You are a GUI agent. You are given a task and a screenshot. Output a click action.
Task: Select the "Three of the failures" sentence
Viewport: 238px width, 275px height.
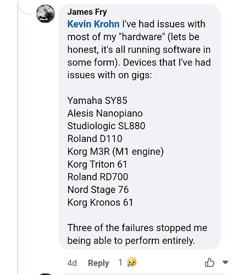[x=137, y=234]
